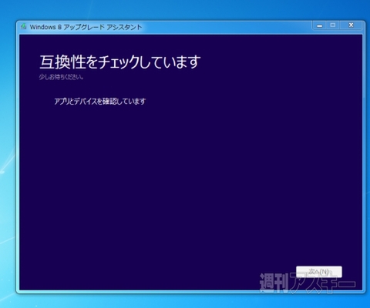Close the Windows 8 Upgrade Assistant window
Viewport: 370px width, 308px height.
351,25
